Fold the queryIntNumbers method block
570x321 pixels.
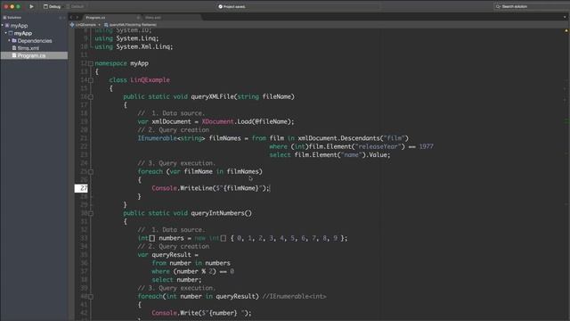pyautogui.click(x=91, y=213)
